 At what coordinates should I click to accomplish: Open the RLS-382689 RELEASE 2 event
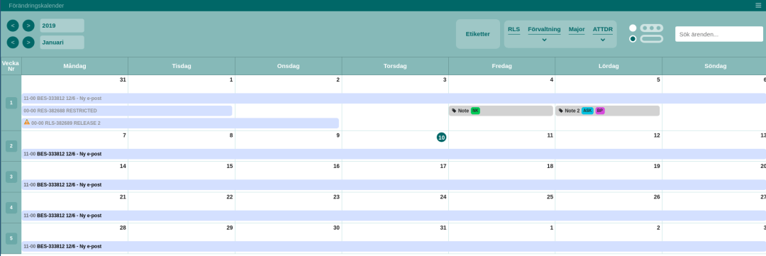coord(180,123)
